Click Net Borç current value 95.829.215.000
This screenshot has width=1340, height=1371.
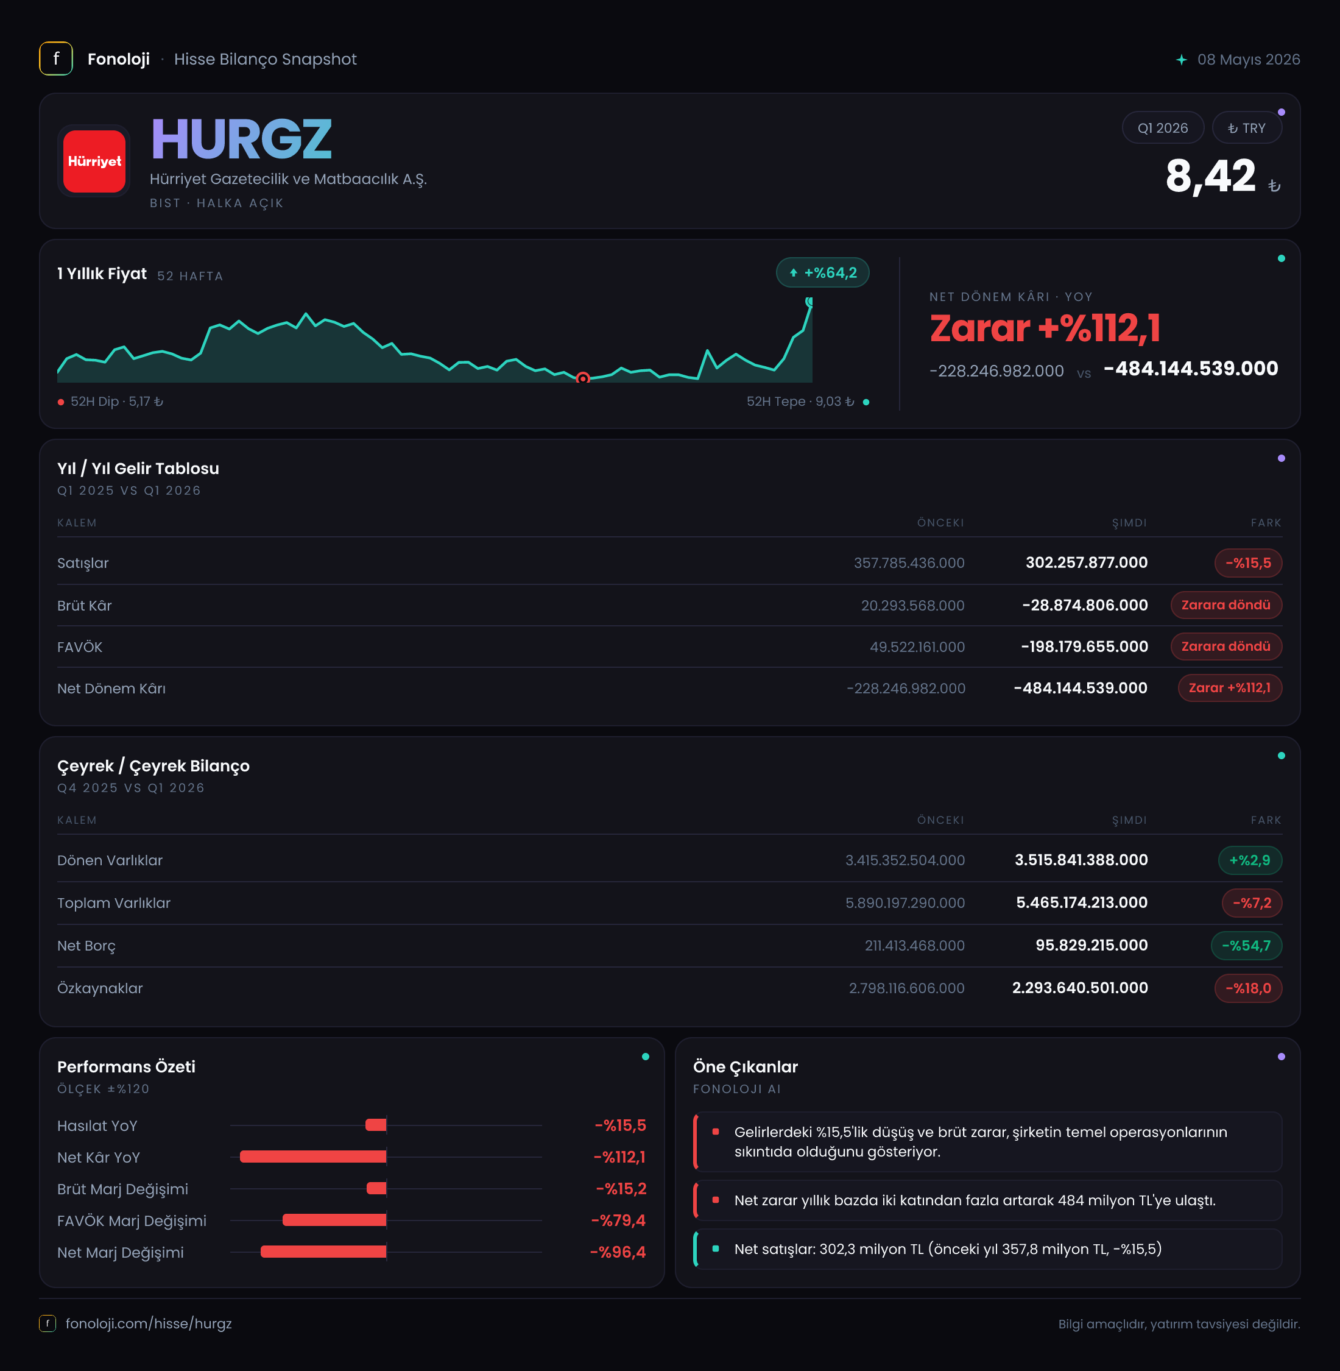pos(1091,946)
